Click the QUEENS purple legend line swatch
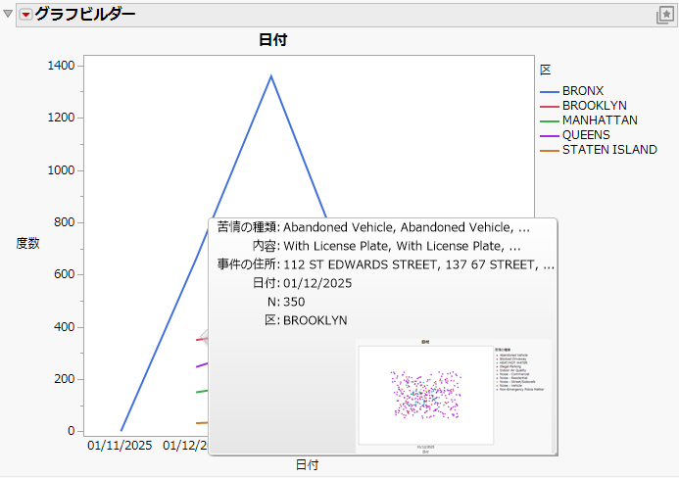Screen dimensions: 679x478 pos(550,136)
